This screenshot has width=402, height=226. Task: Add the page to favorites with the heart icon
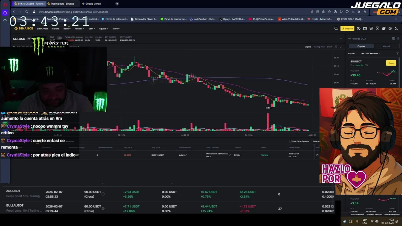point(347,12)
